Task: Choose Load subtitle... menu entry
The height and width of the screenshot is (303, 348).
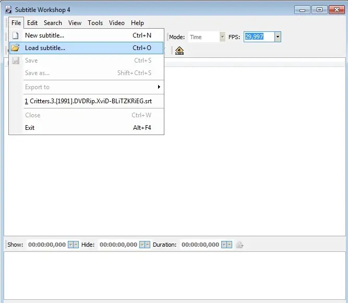Action: [86, 48]
